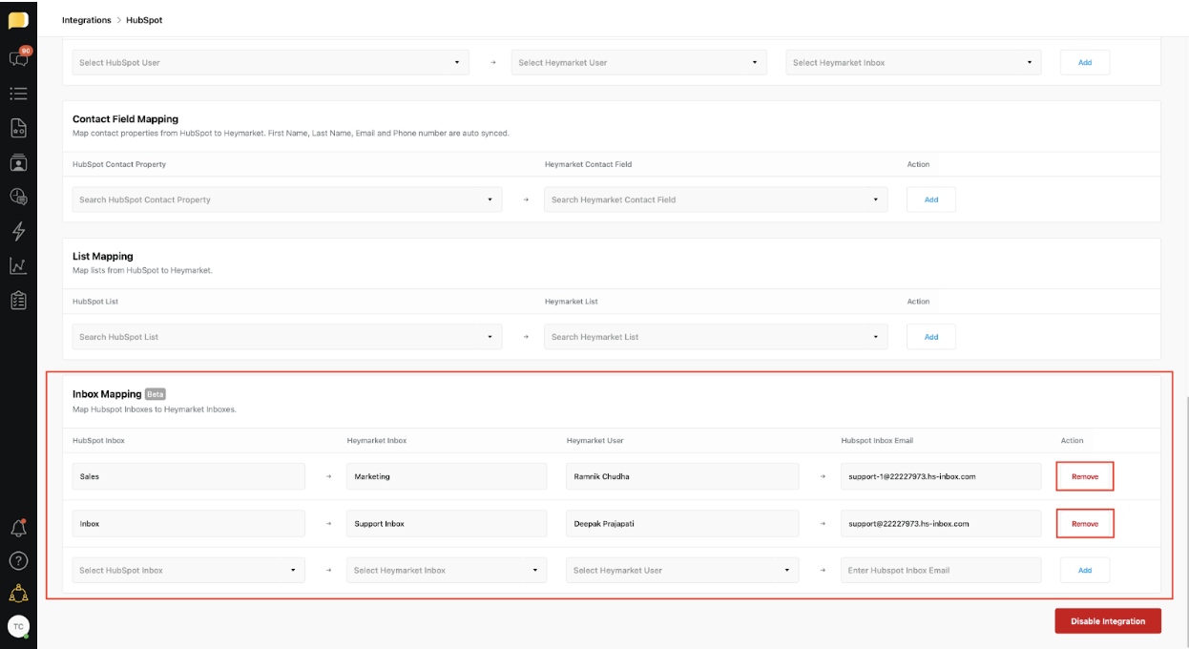Screen dimensions: 1189x649
Task: Click Add in Inbox Mapping
Action: [x=1085, y=571]
